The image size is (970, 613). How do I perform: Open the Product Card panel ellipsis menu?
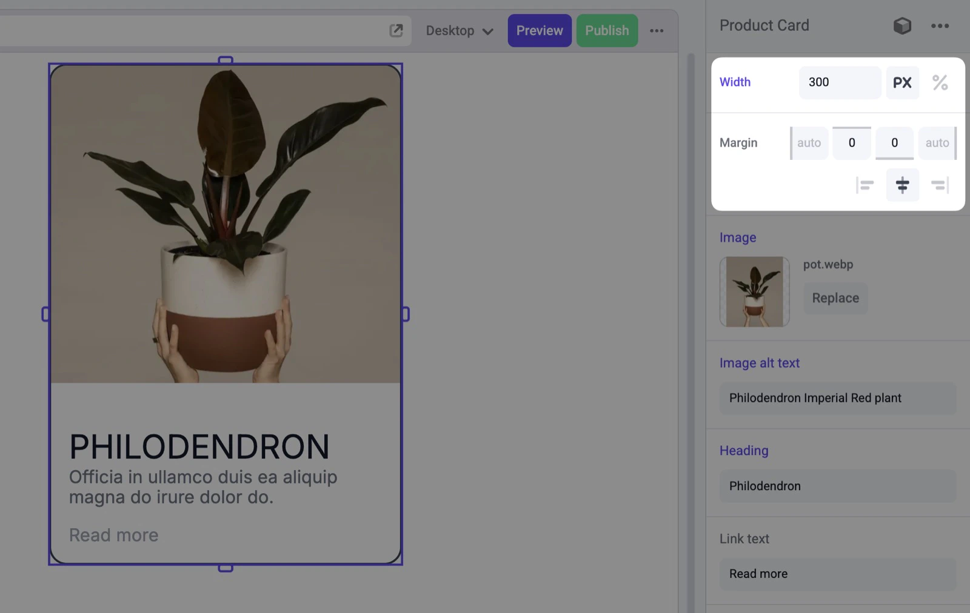tap(940, 26)
